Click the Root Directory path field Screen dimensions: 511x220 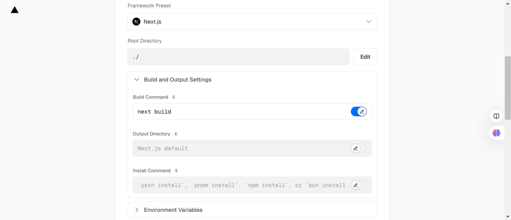(x=238, y=57)
